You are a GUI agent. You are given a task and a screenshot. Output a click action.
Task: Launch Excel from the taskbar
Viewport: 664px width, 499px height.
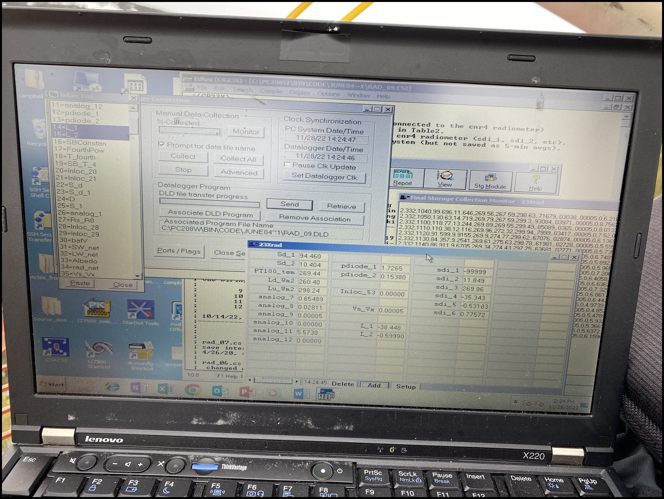click(166, 389)
